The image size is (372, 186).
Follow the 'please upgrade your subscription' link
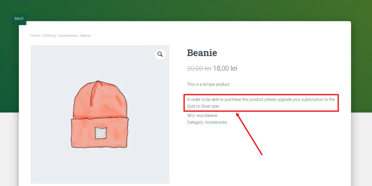pyautogui.click(x=294, y=99)
